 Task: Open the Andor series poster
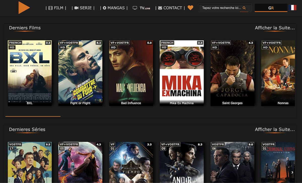[x=182, y=162]
